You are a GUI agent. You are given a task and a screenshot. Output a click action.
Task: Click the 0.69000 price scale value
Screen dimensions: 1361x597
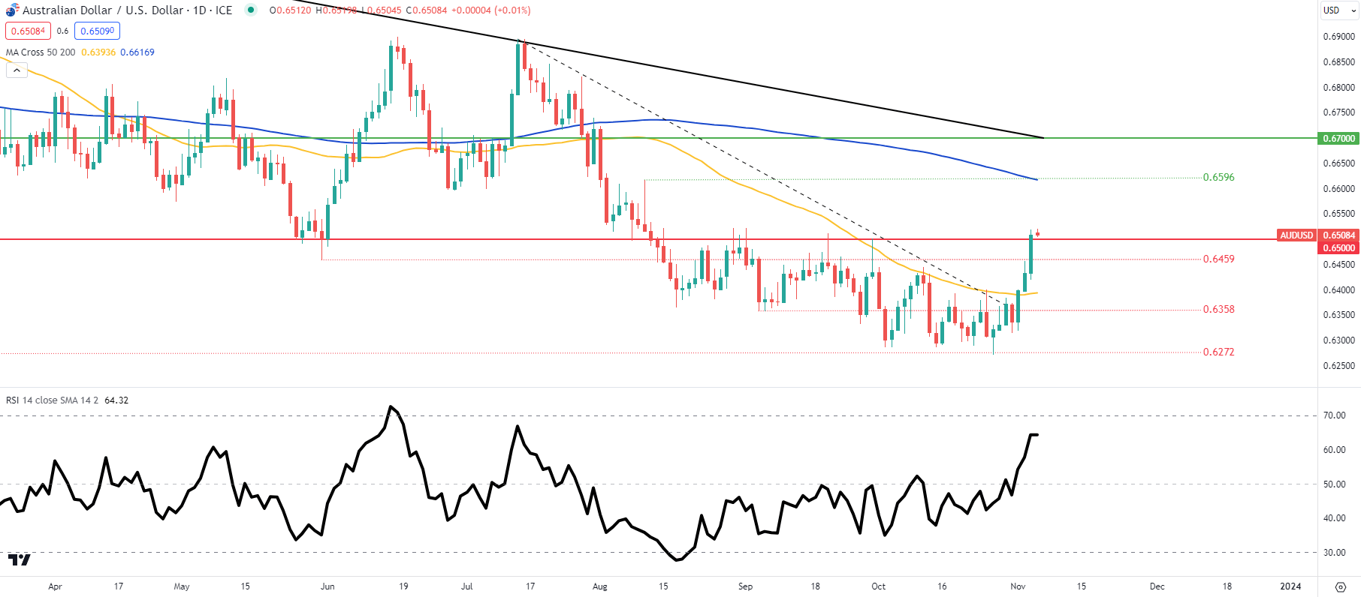pos(1339,37)
